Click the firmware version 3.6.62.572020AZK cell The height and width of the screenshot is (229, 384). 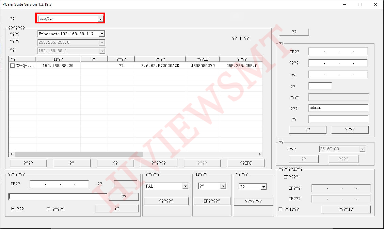click(x=160, y=66)
